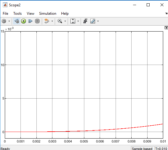The image size is (168, 150).
Task: Open the View menu
Action: point(30,14)
